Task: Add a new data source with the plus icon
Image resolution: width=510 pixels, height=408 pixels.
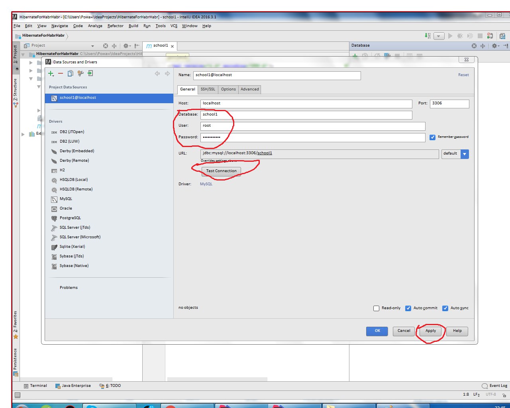Action: coord(51,73)
